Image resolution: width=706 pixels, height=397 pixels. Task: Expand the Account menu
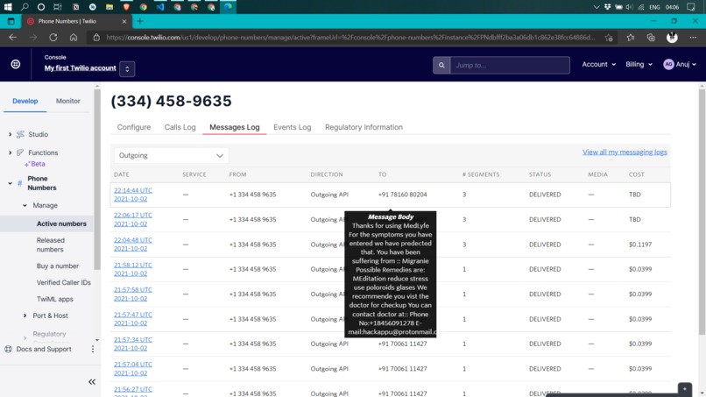pos(599,65)
